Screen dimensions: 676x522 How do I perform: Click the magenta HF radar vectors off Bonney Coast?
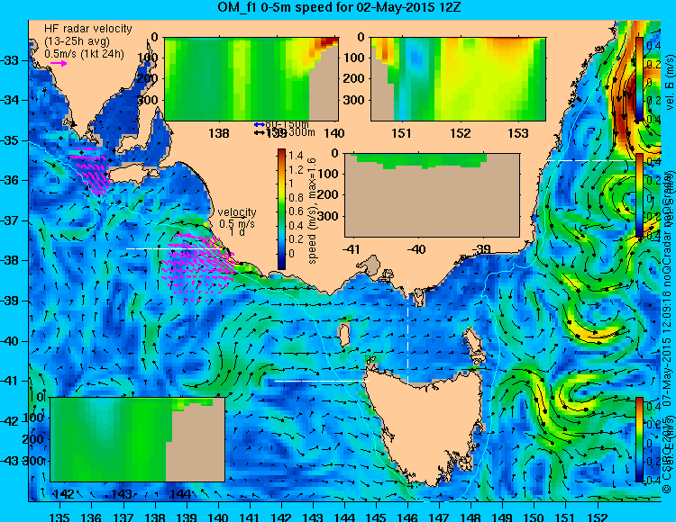coord(199,265)
